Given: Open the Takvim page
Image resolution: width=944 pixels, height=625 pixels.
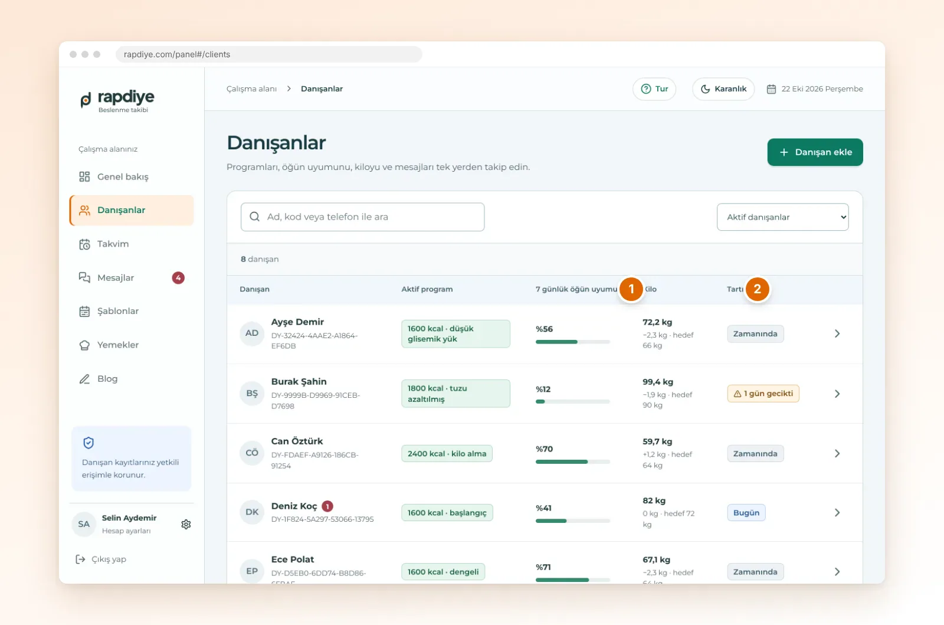Looking at the screenshot, I should point(132,244).
